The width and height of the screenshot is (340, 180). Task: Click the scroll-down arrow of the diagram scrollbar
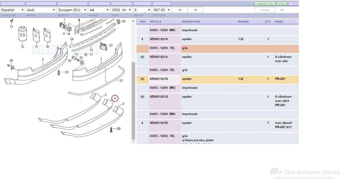click(x=133, y=142)
